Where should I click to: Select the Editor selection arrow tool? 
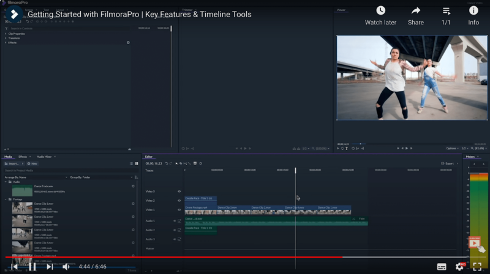(176, 163)
